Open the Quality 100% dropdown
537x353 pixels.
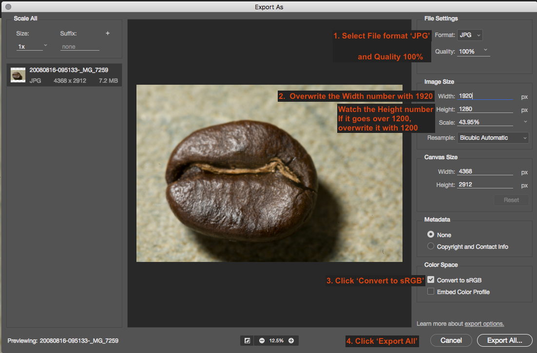pos(474,51)
